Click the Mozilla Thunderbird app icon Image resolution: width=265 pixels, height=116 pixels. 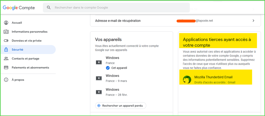(187, 80)
